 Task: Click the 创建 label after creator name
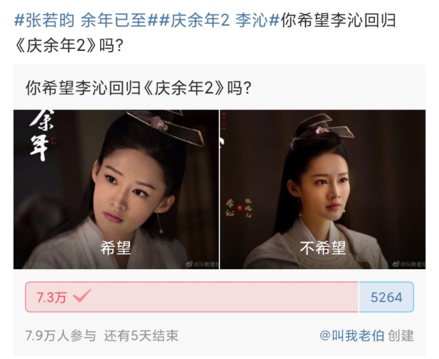(x=401, y=335)
